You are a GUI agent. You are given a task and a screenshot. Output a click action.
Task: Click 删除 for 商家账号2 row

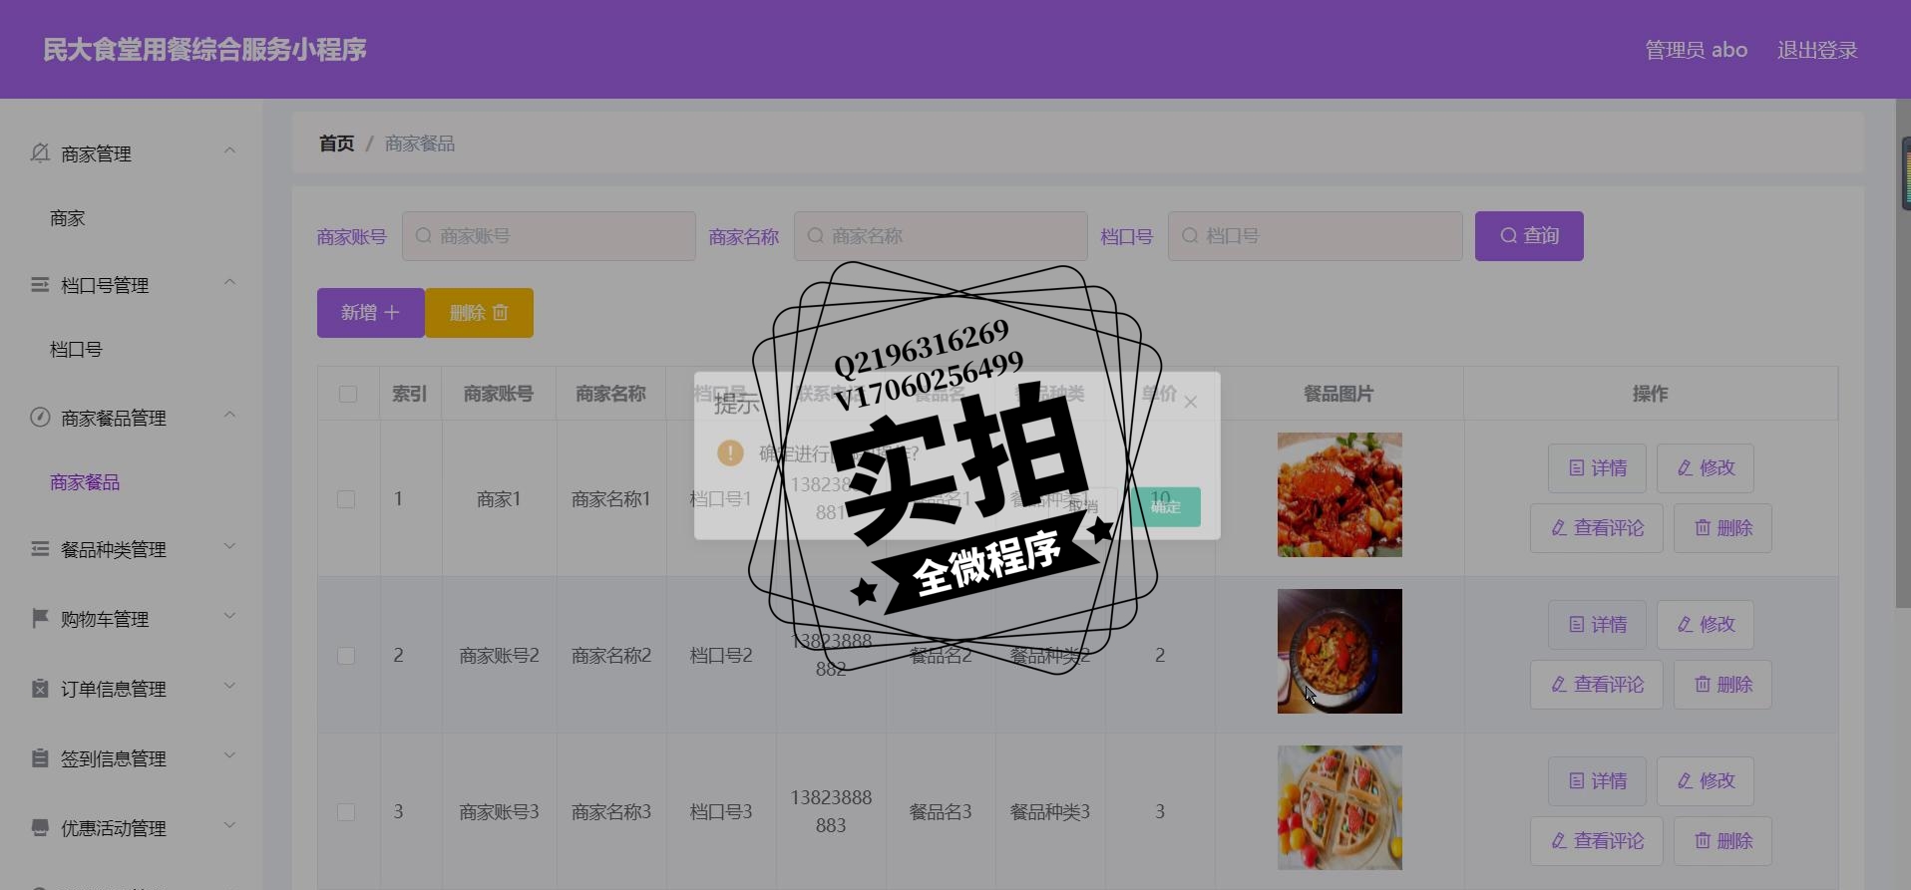(1722, 685)
